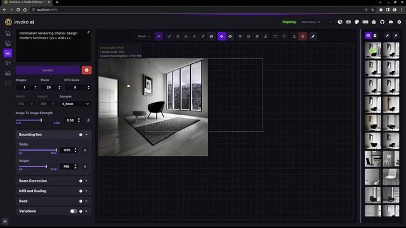Viewport: 406px width, 228px height.
Task: Click Merge Visible canvas icon
Action: coord(240,37)
